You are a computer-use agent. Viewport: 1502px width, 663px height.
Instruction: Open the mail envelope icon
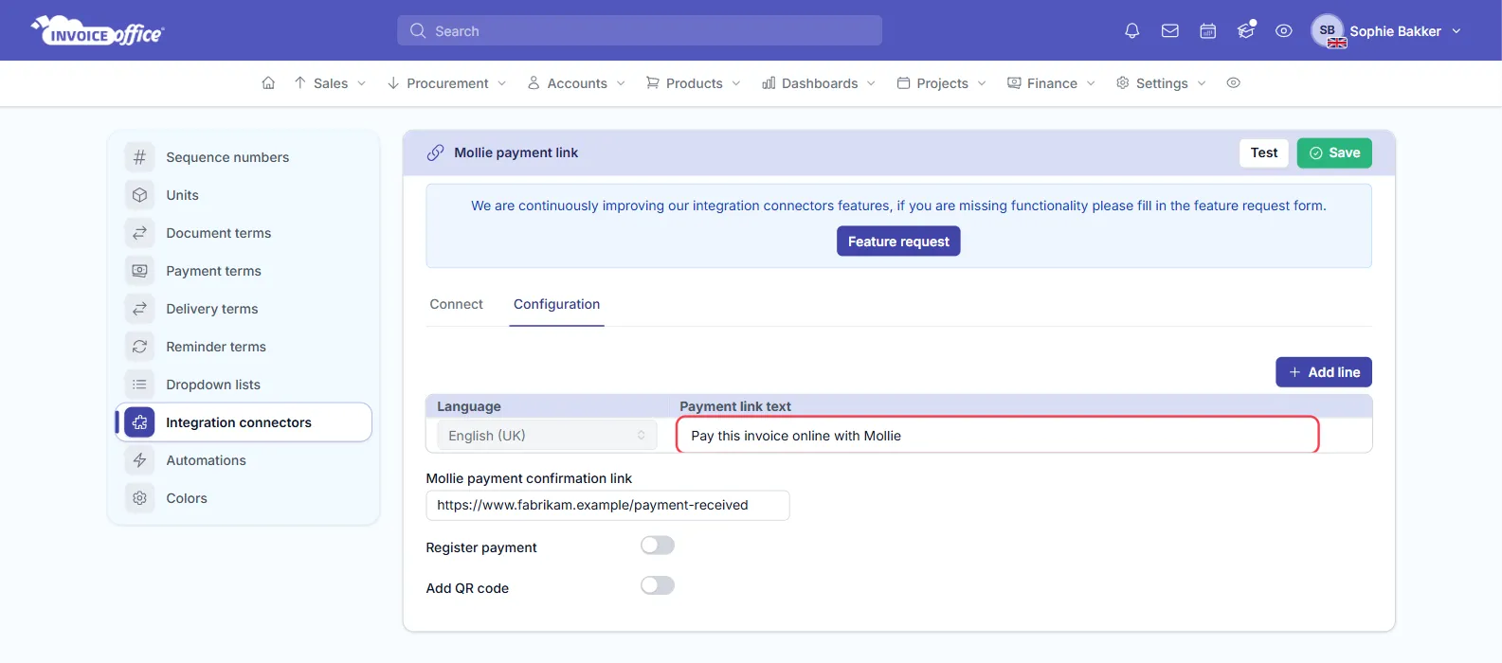click(1169, 31)
